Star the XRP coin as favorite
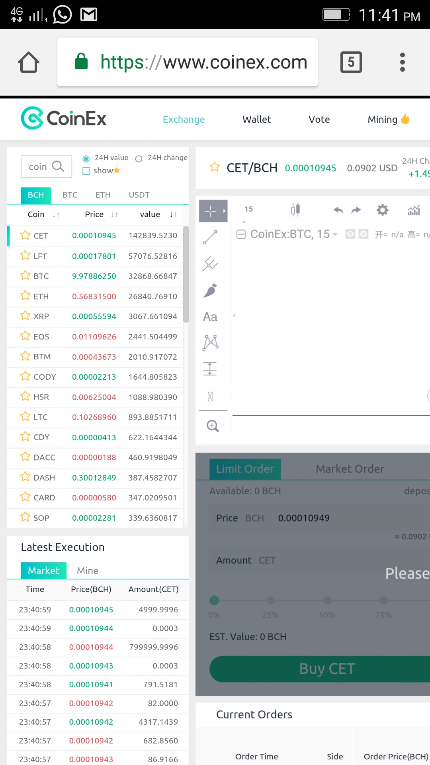Screen dimensions: 430x765 (x=25, y=316)
